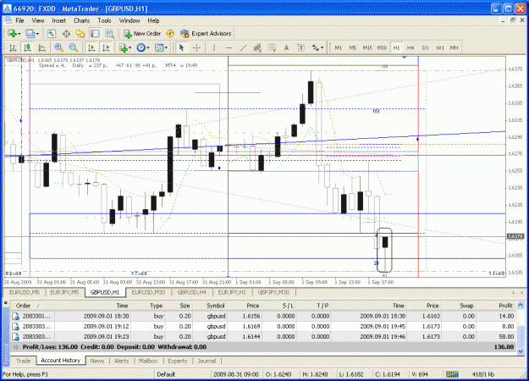Image resolution: width=529 pixels, height=381 pixels.
Task: Open the Periods clock icon
Action: 141,48
